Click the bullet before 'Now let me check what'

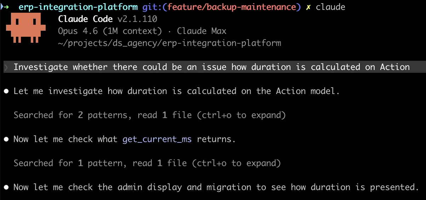coord(6,139)
